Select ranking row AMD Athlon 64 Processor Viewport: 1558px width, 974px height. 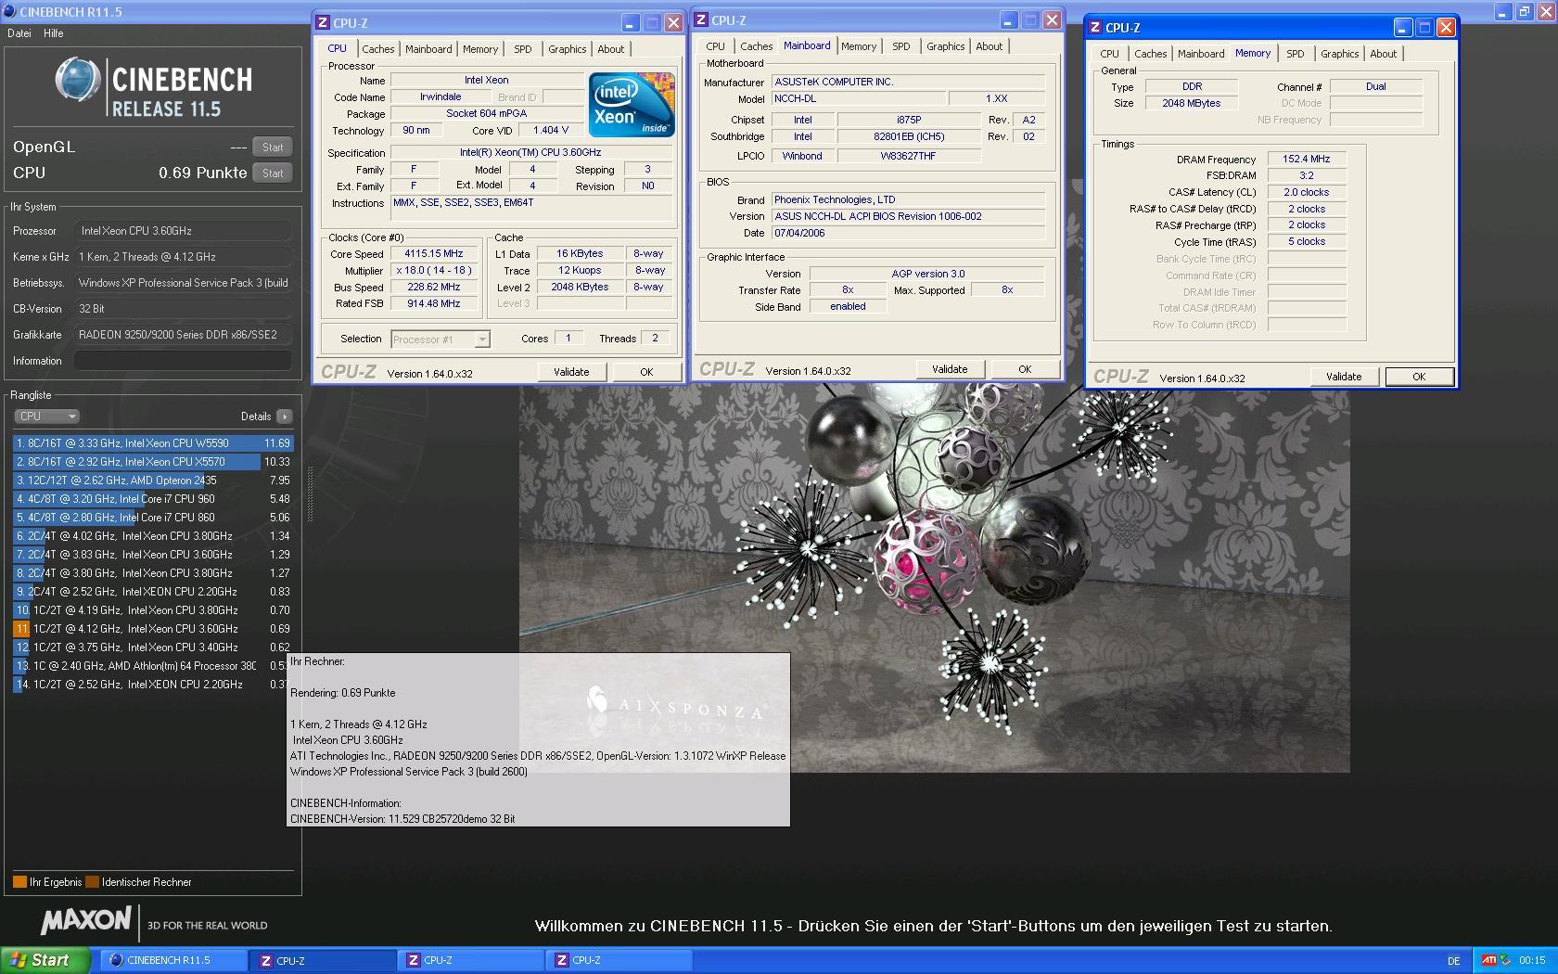click(153, 666)
